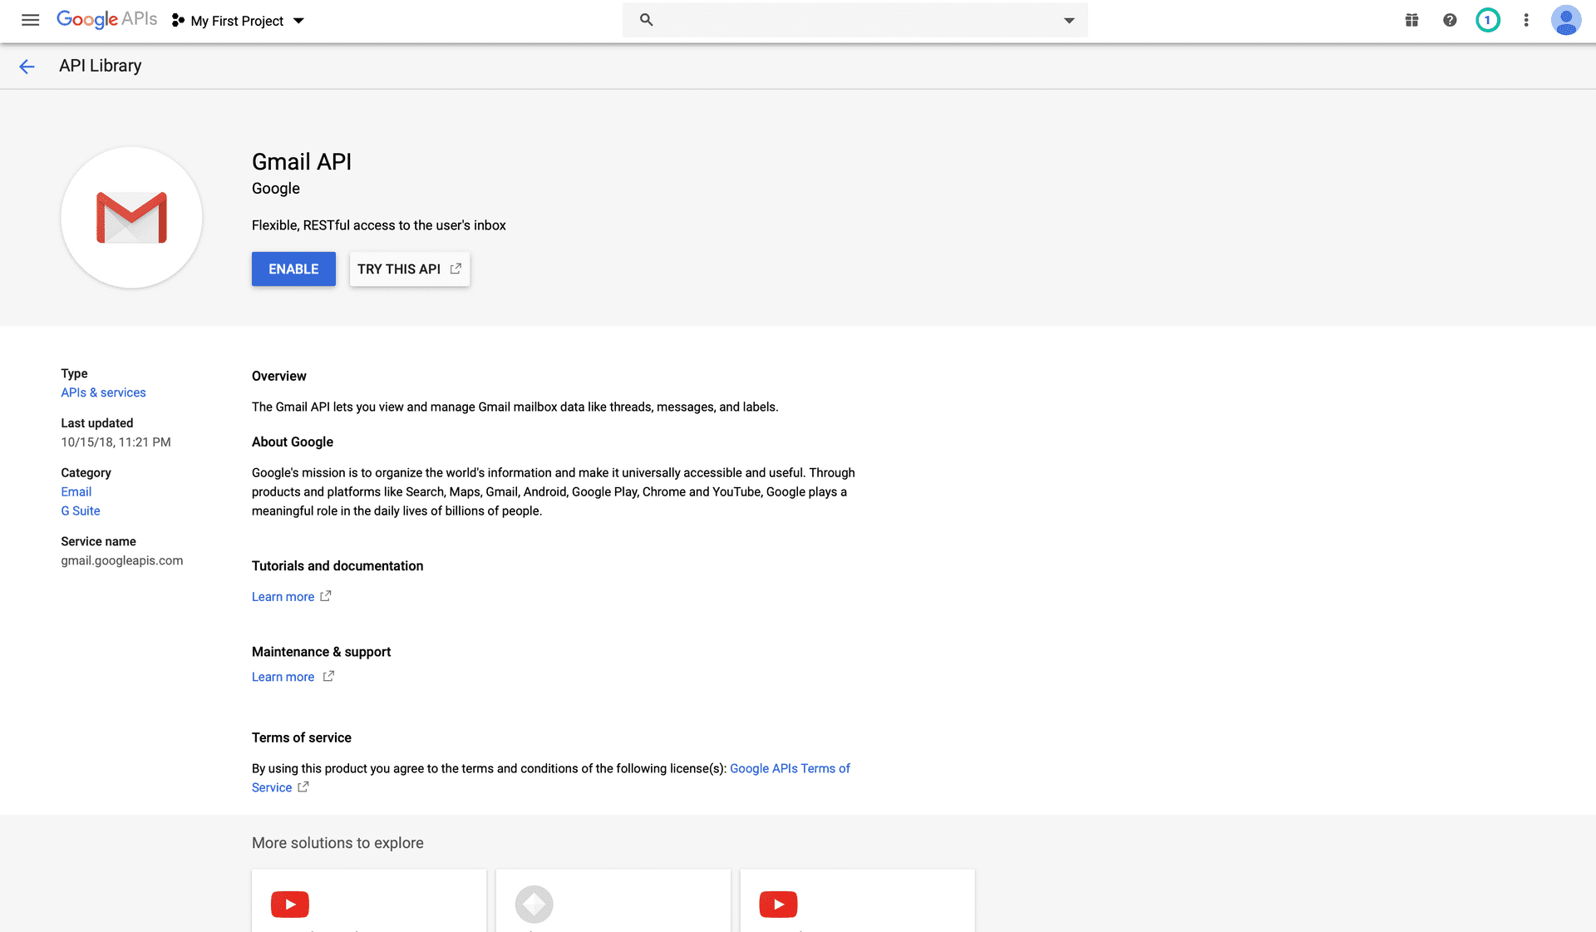Open the account avatar
1596x932 pixels.
tap(1566, 20)
